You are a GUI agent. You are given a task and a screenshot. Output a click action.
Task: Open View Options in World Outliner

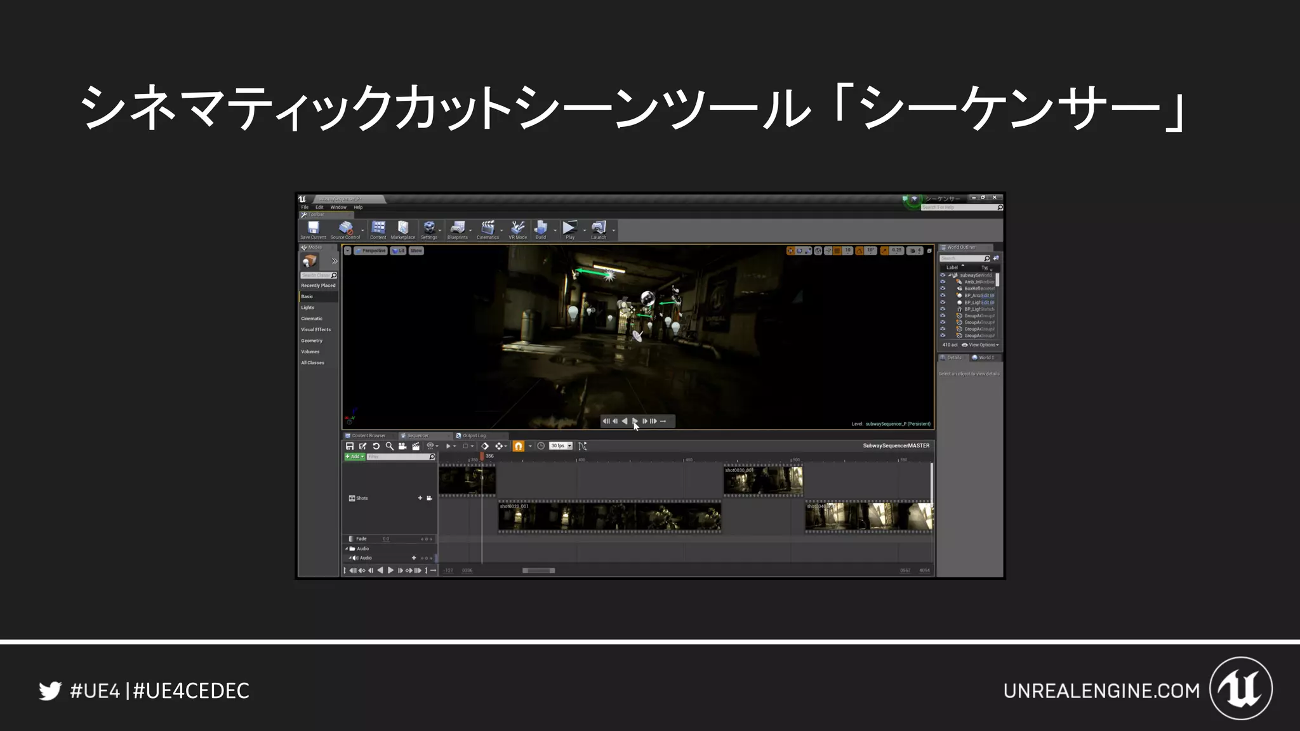coord(981,345)
